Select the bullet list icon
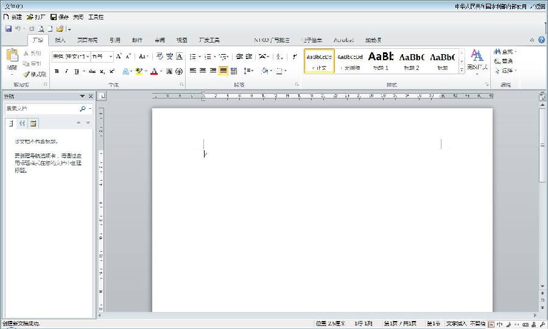This screenshot has width=548, height=329. pos(192,57)
